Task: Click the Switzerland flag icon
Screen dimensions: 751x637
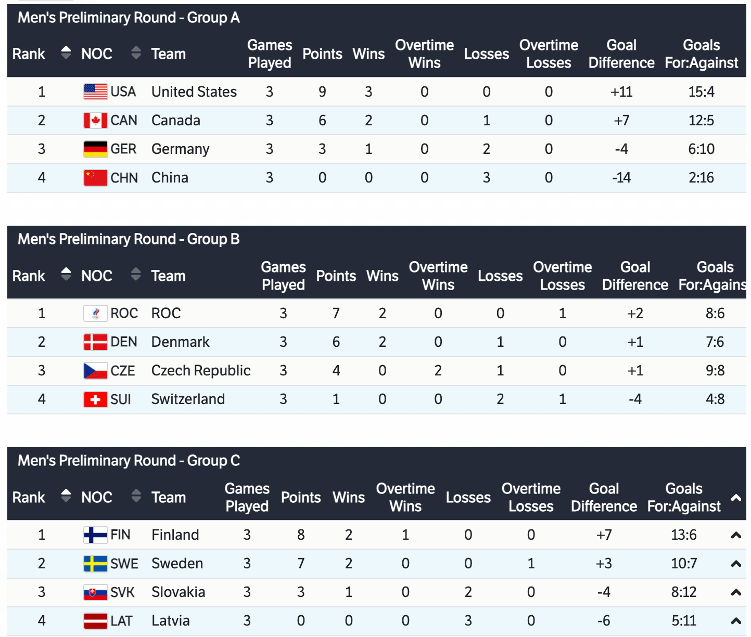Action: click(x=95, y=399)
